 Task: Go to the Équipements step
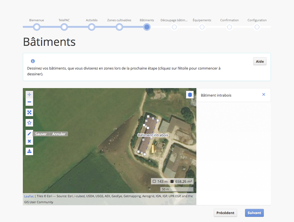[x=202, y=27]
